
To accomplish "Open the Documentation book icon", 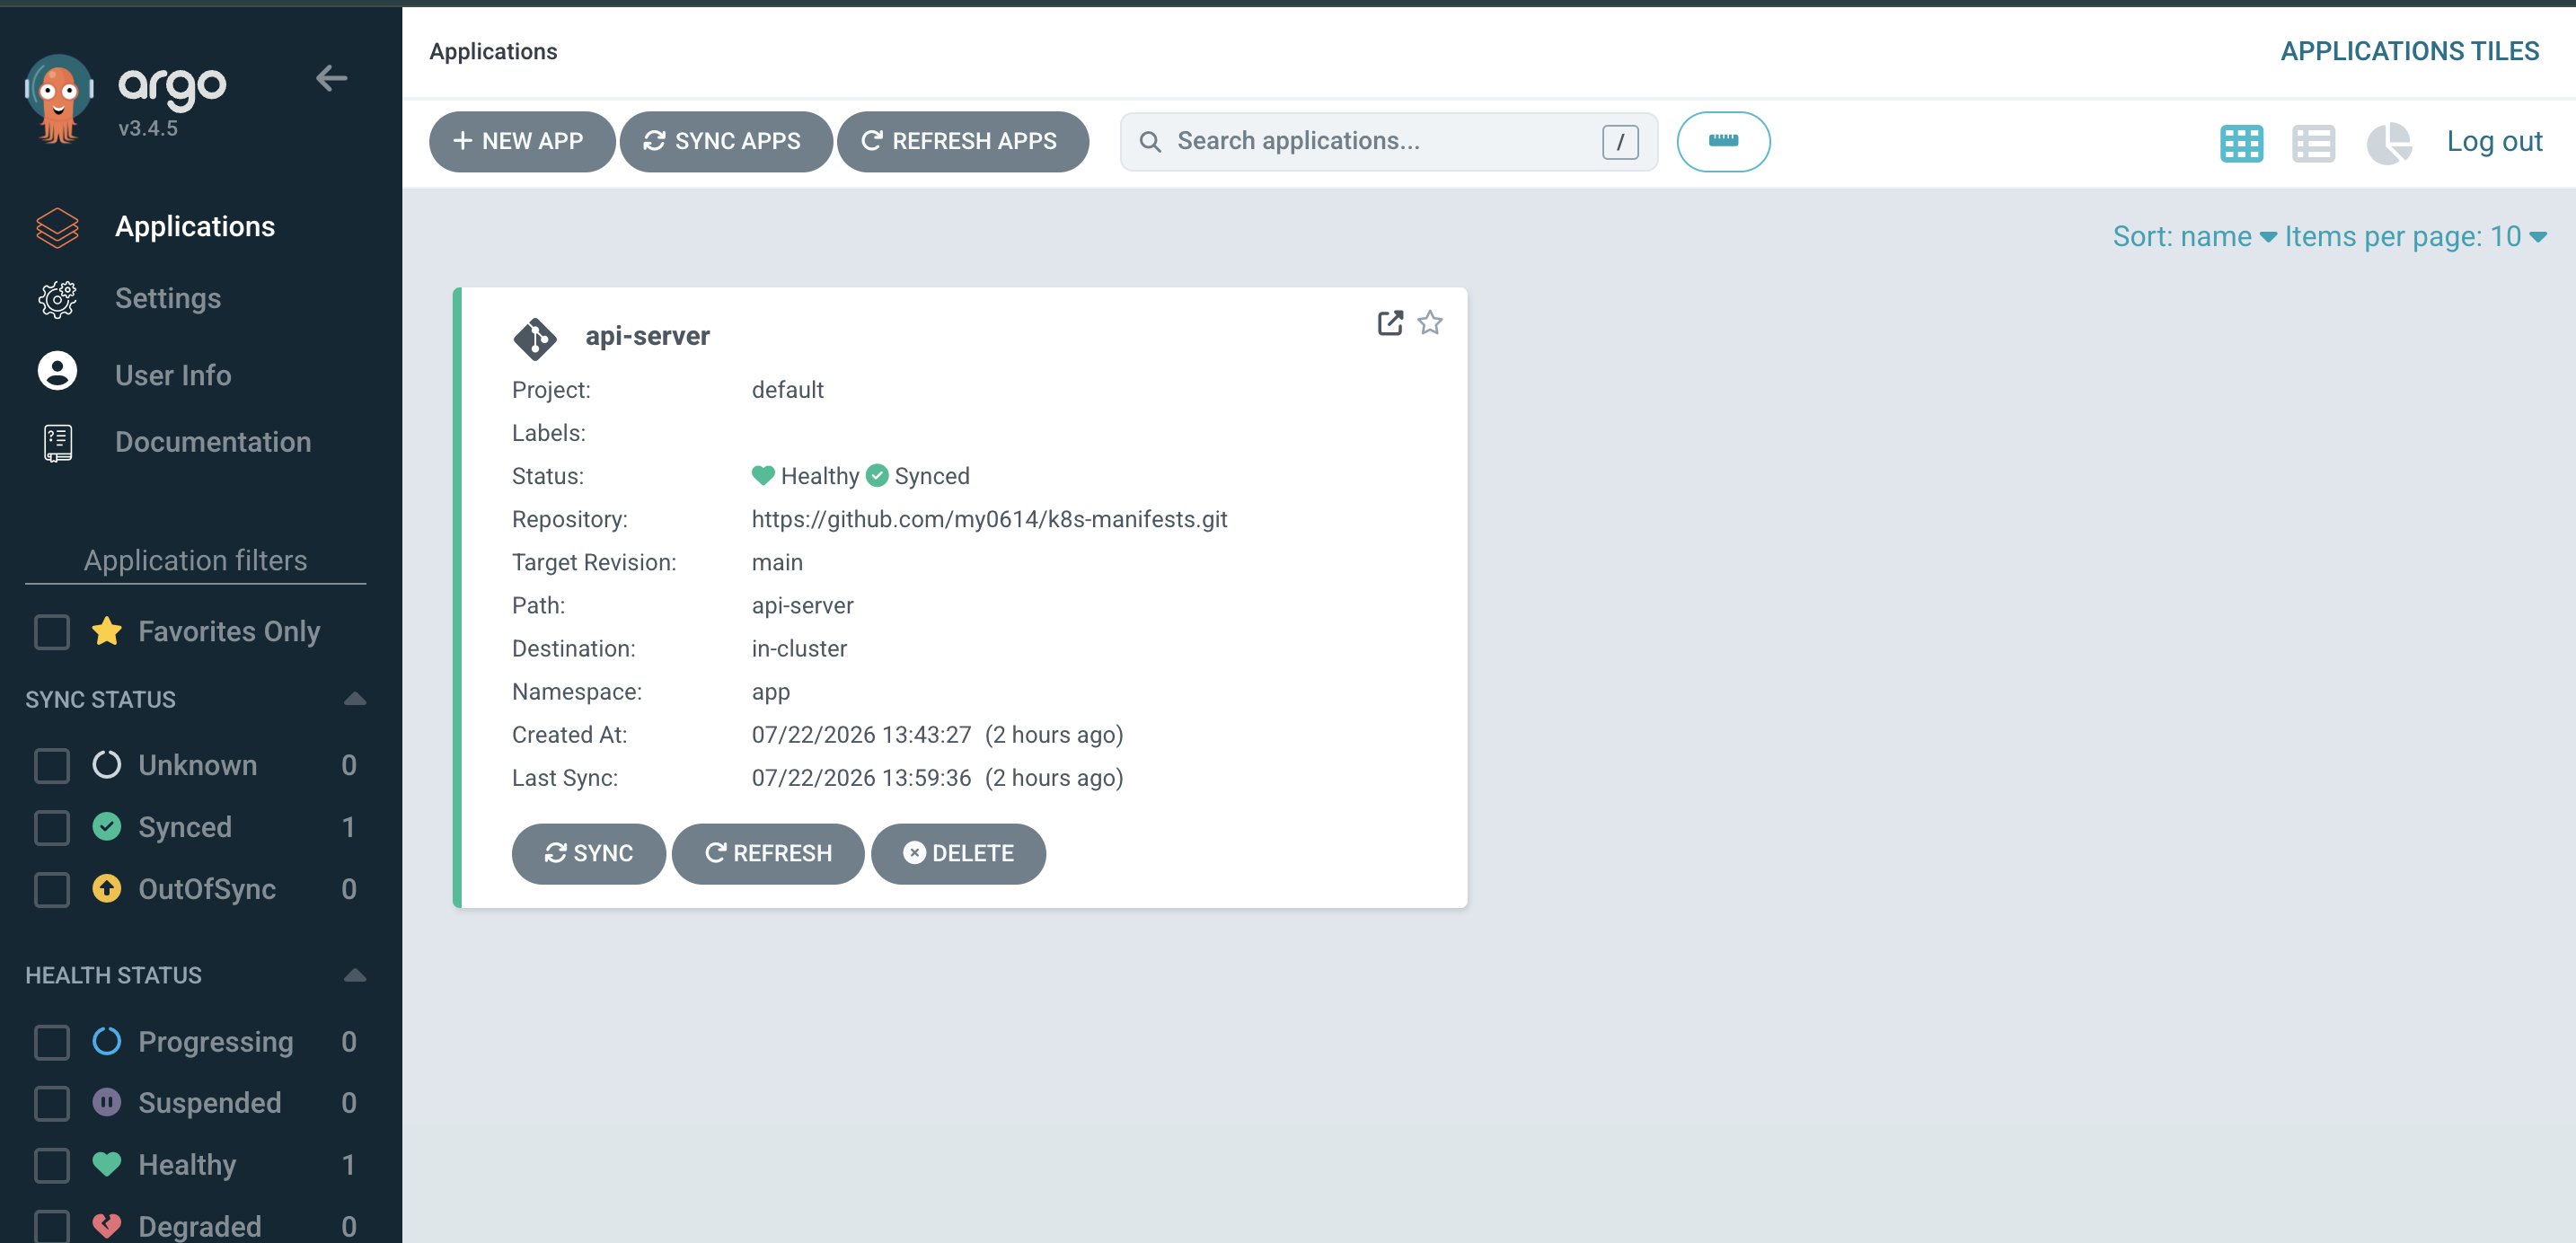I will tap(57, 443).
